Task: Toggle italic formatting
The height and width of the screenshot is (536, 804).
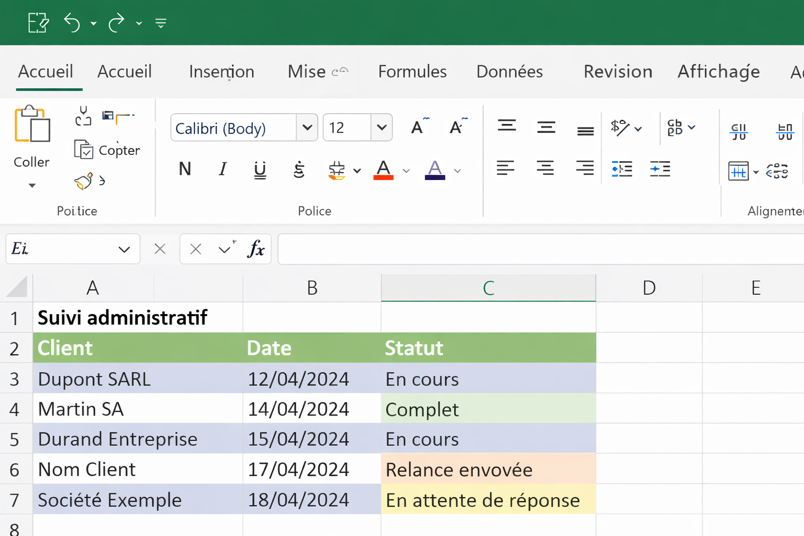Action: click(222, 169)
